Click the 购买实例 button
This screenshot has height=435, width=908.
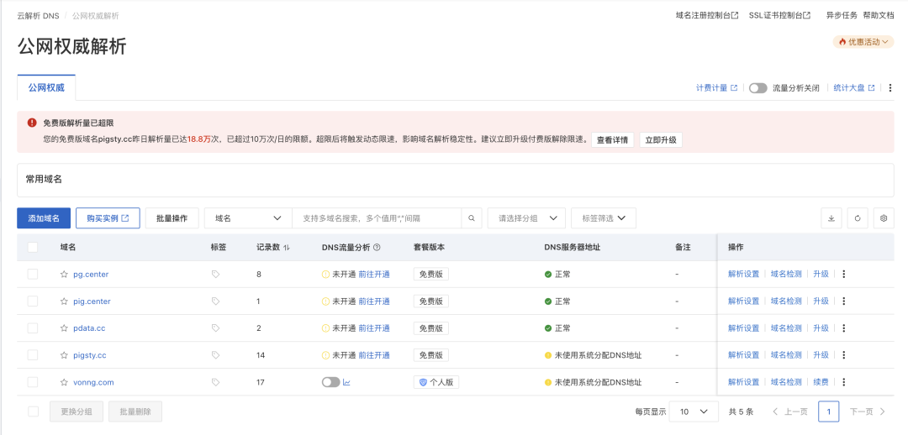[108, 218]
